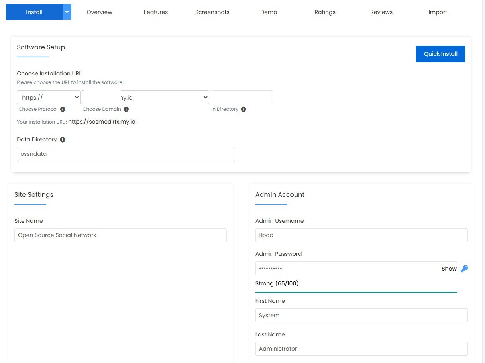Viewport: 485px width, 363px height.
Task: Open the https:// protocol dropdown
Action: click(49, 98)
